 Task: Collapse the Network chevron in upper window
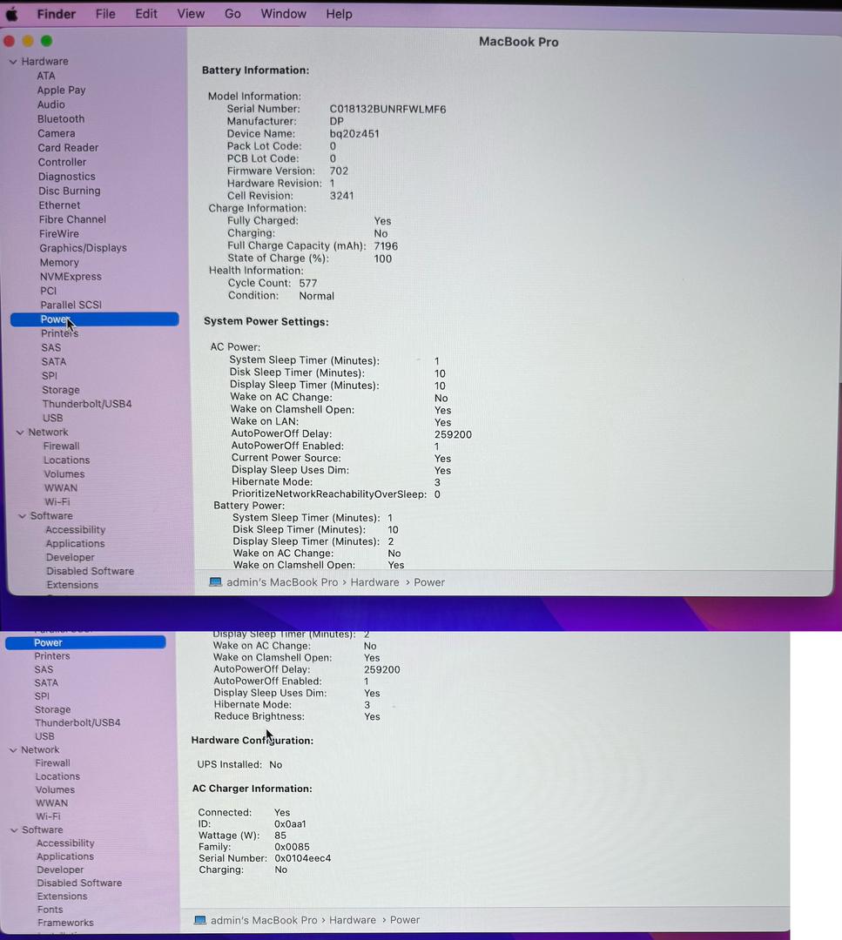tap(20, 433)
